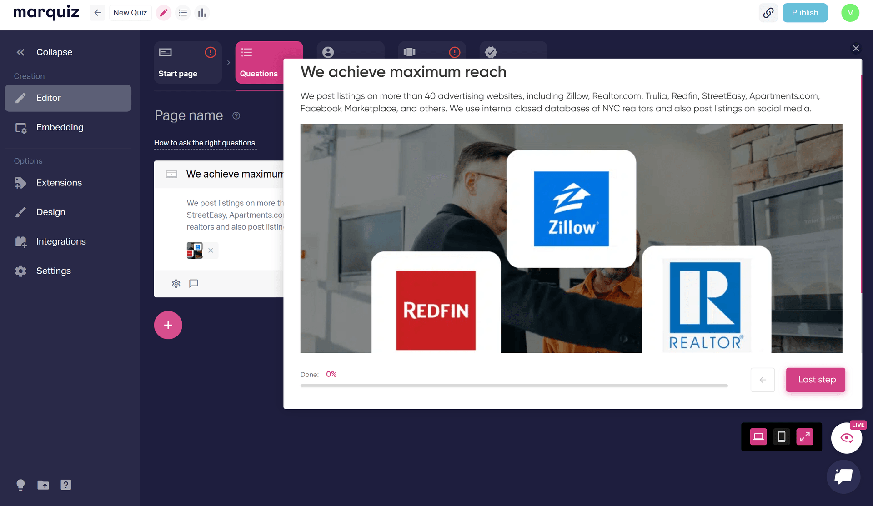This screenshot has width=873, height=506.
Task: Open the Integrations section
Action: (68, 241)
